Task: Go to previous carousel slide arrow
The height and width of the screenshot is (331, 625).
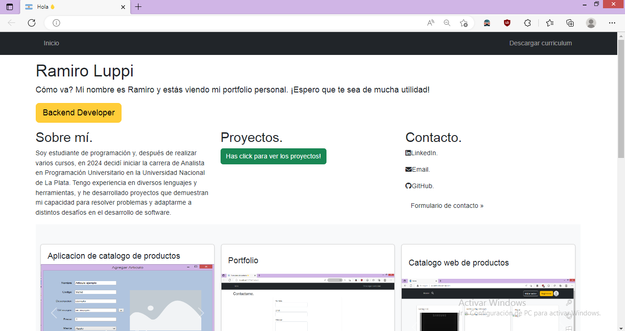Action: pos(54,313)
